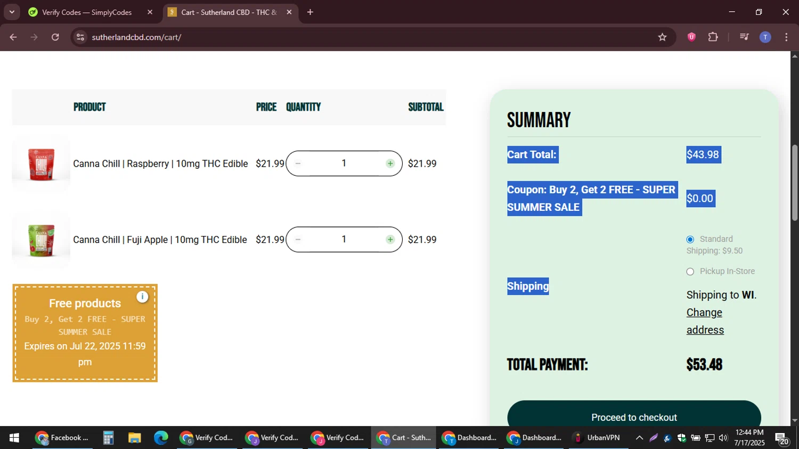Open Microsoft Edge from the taskbar

[x=161, y=438]
